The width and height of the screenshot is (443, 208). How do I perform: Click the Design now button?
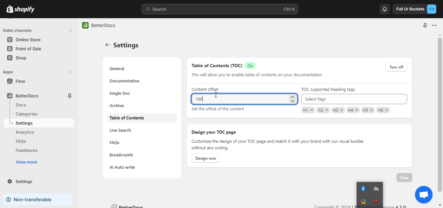coord(206,158)
